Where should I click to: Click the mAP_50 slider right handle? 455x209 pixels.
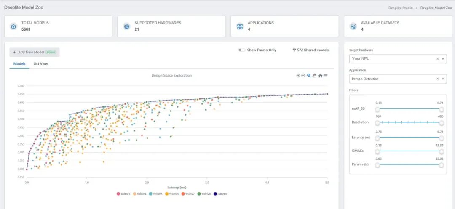click(442, 108)
